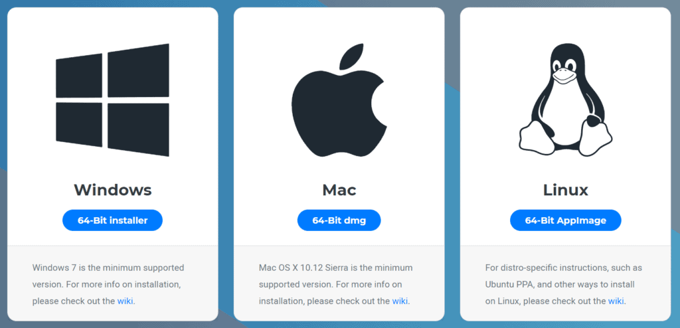Click the blue gap between Mac and Linux cards
Image resolution: width=680 pixels, height=328 pixels.
click(452, 164)
